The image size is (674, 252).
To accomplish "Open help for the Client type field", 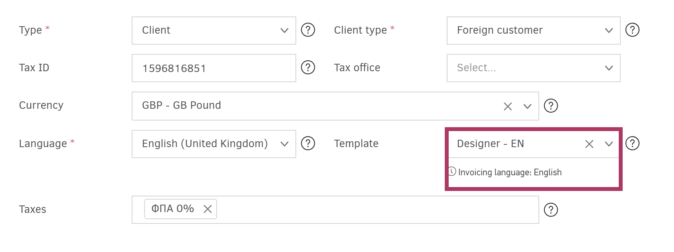I will coord(632,30).
